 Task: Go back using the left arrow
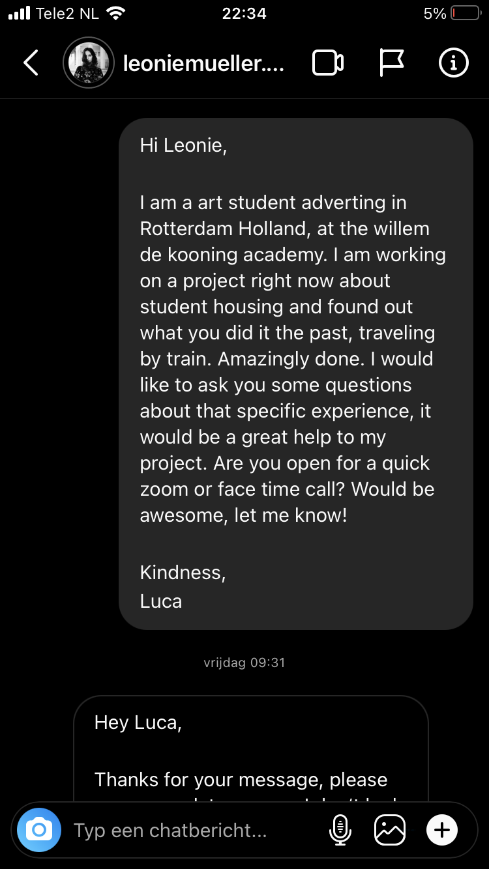31,63
